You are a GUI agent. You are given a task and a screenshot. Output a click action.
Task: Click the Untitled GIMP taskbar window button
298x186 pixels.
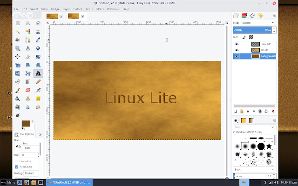coord(69,182)
